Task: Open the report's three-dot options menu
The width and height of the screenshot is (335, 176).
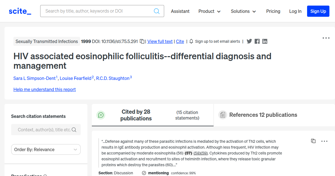Action: pos(326,38)
